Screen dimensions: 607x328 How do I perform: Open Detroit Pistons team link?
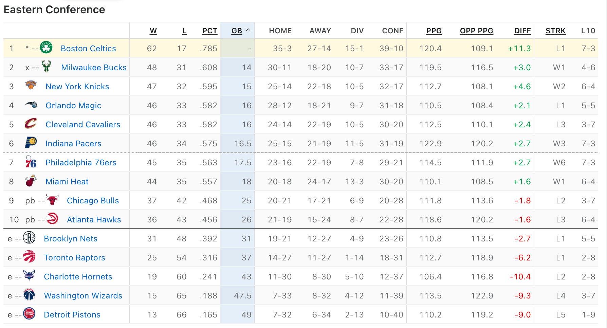pos(72,315)
